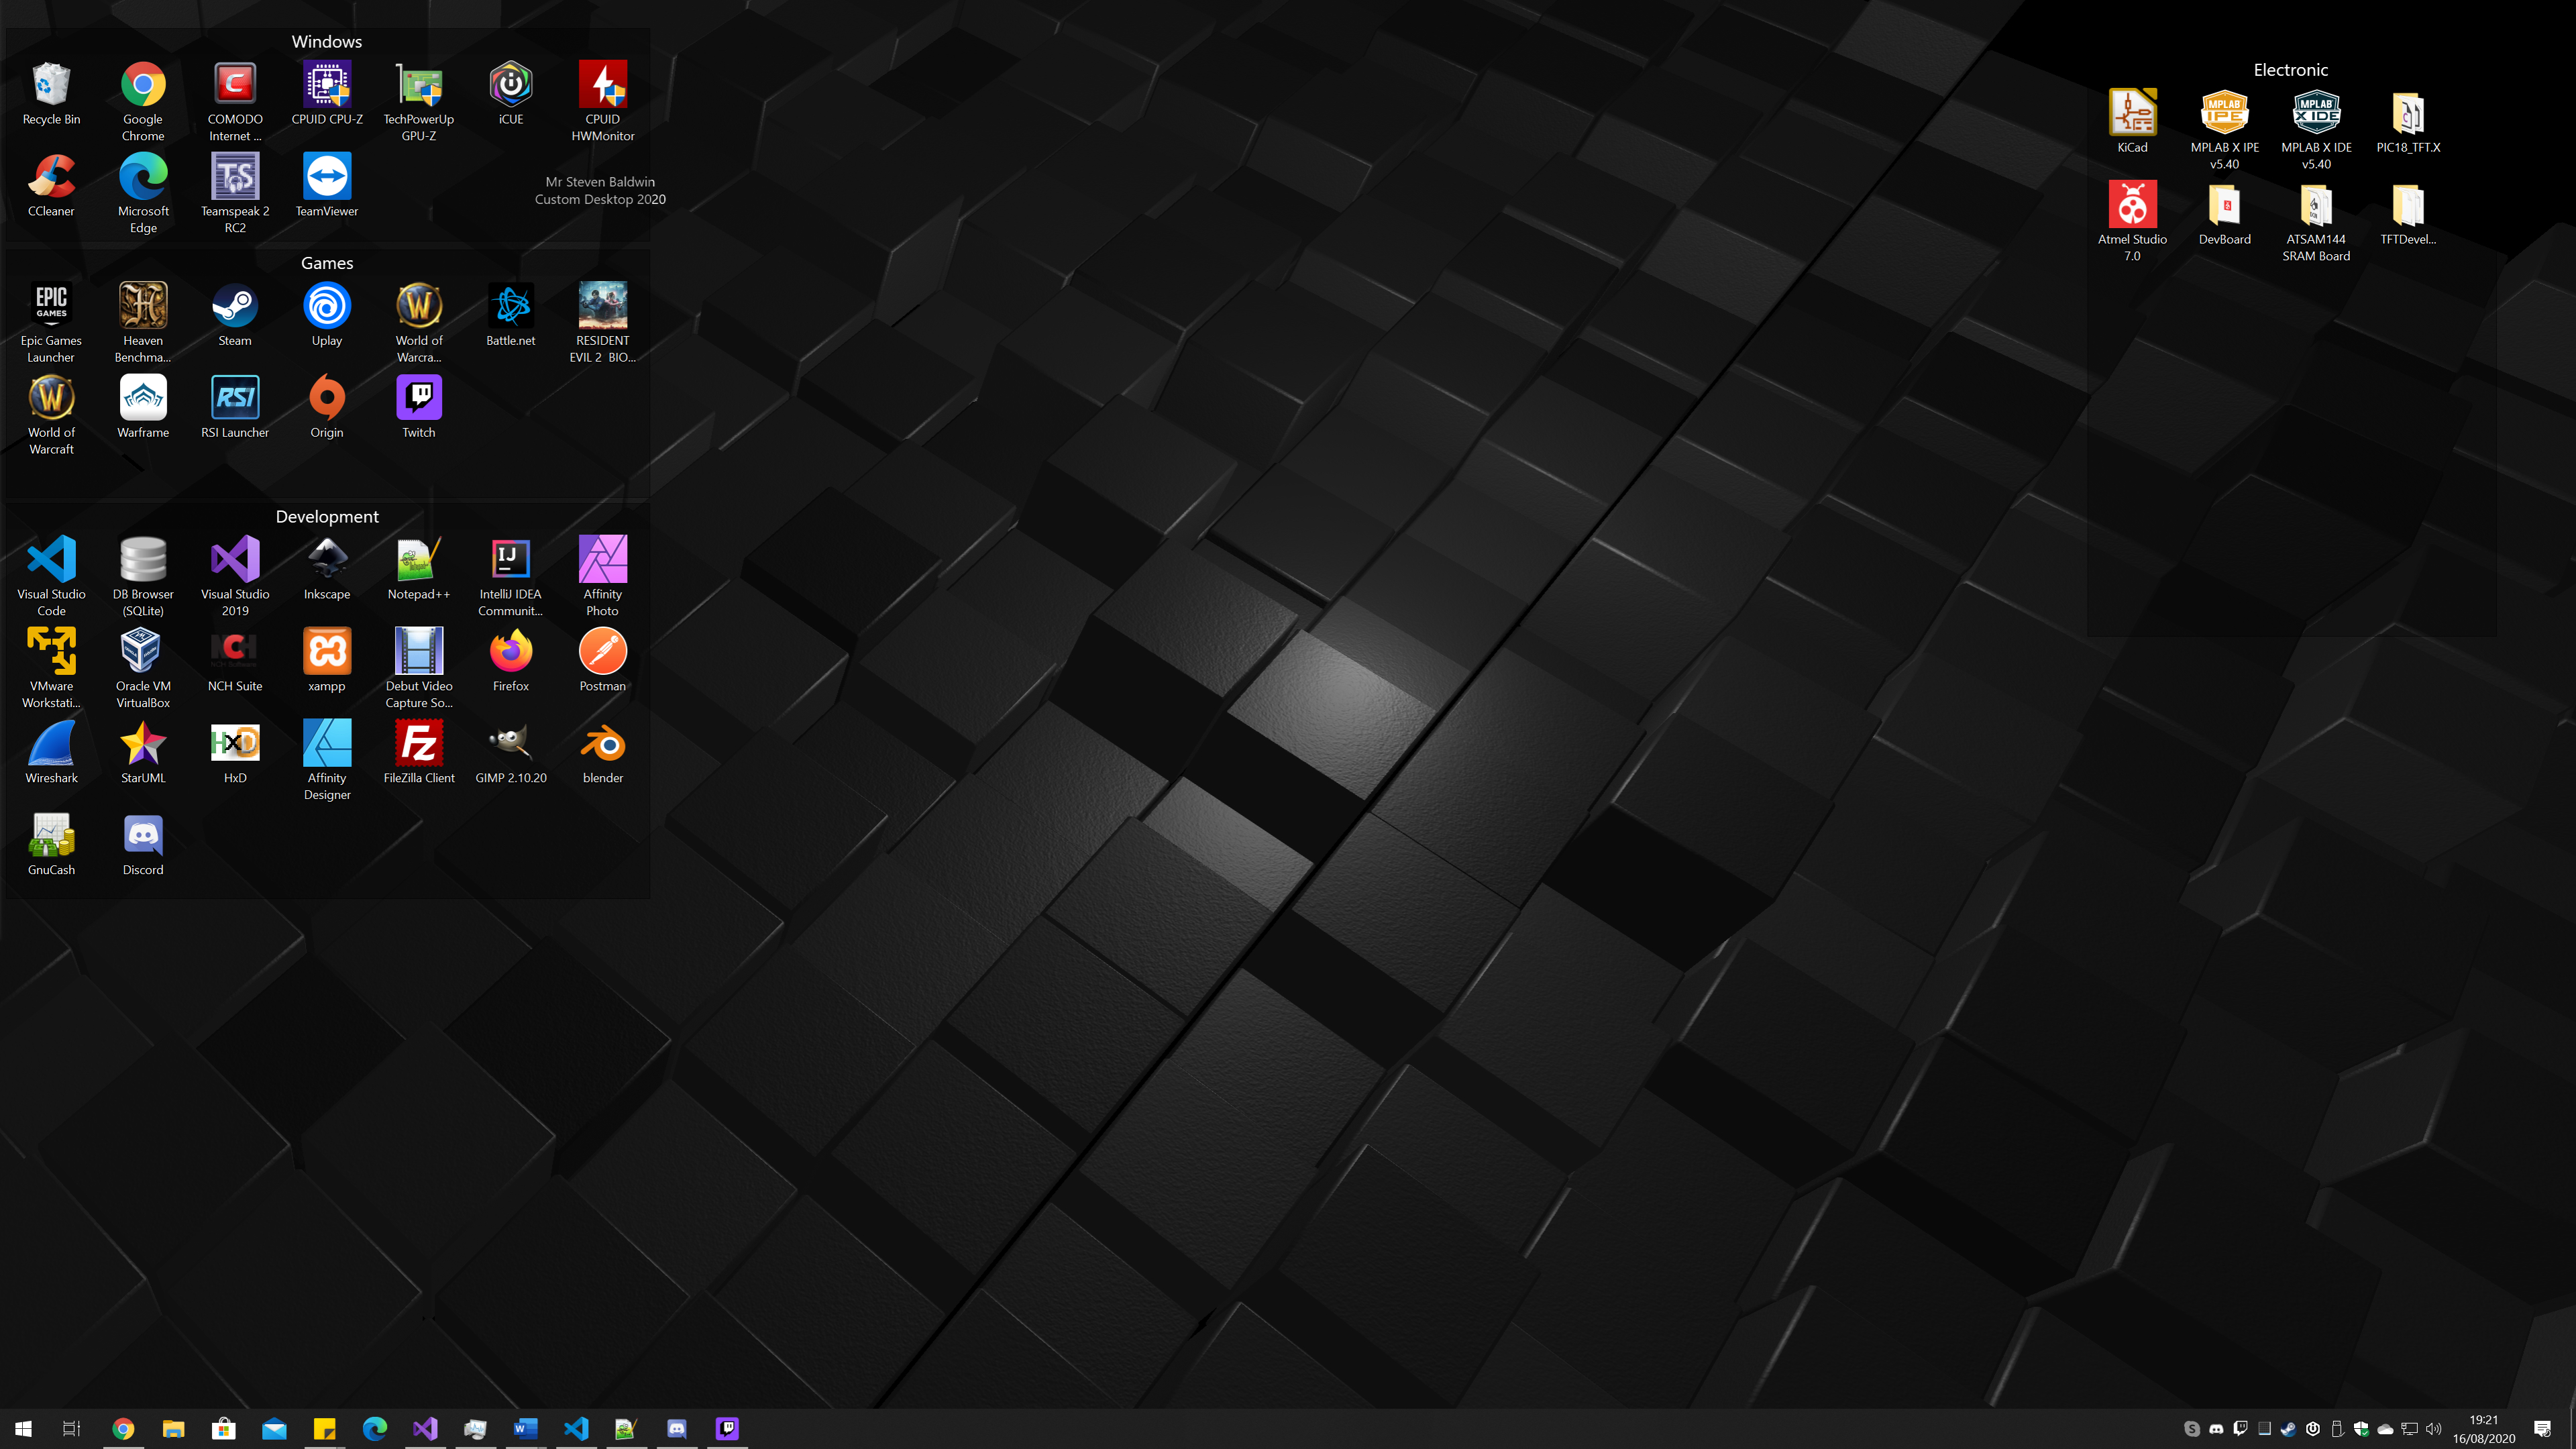Launch Atmel Studio 7.0 from desktop

pyautogui.click(x=2132, y=205)
